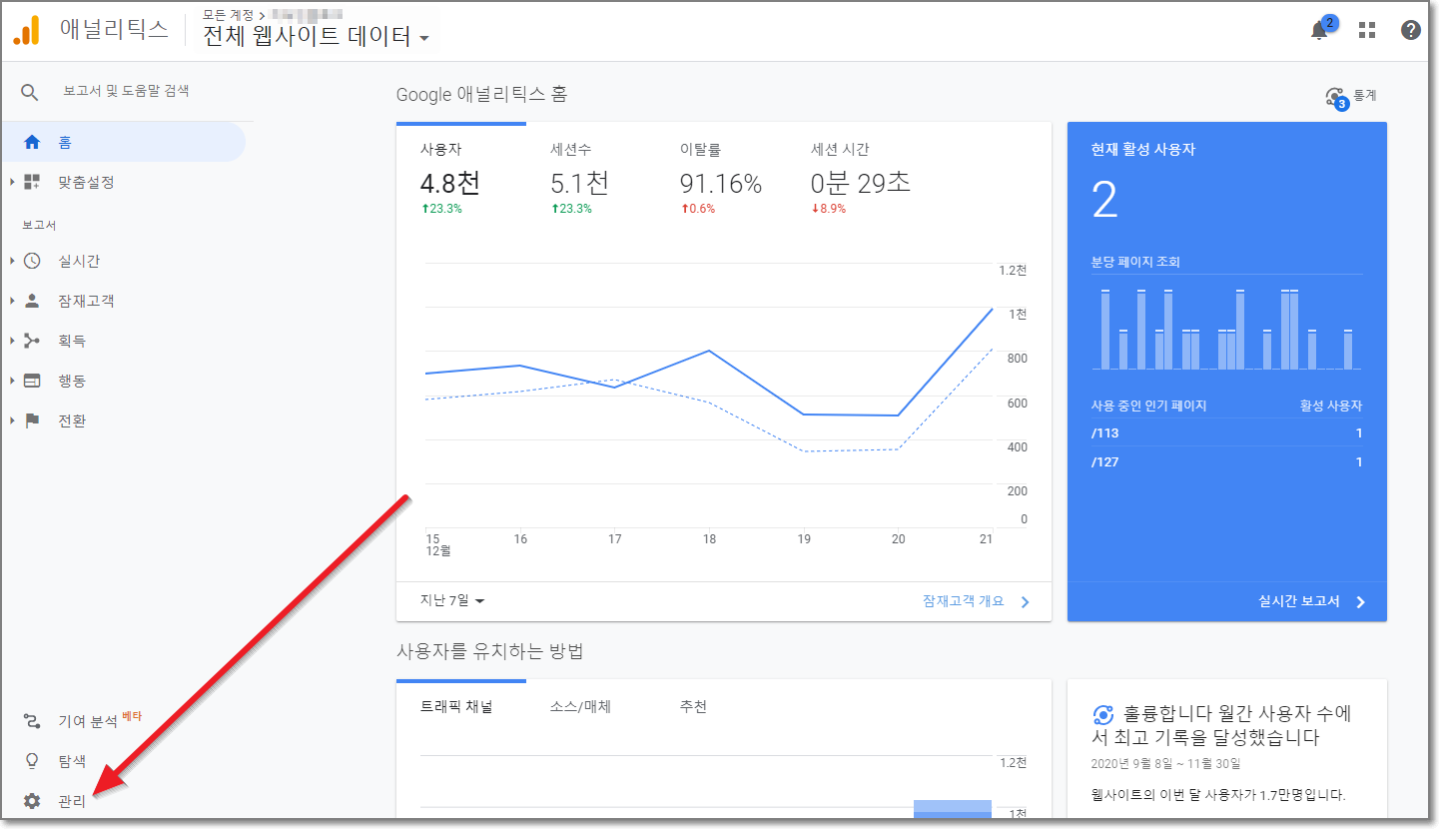Open 탐색 in the sidebar
Image resolution: width=1439 pixels, height=829 pixels.
(72, 761)
